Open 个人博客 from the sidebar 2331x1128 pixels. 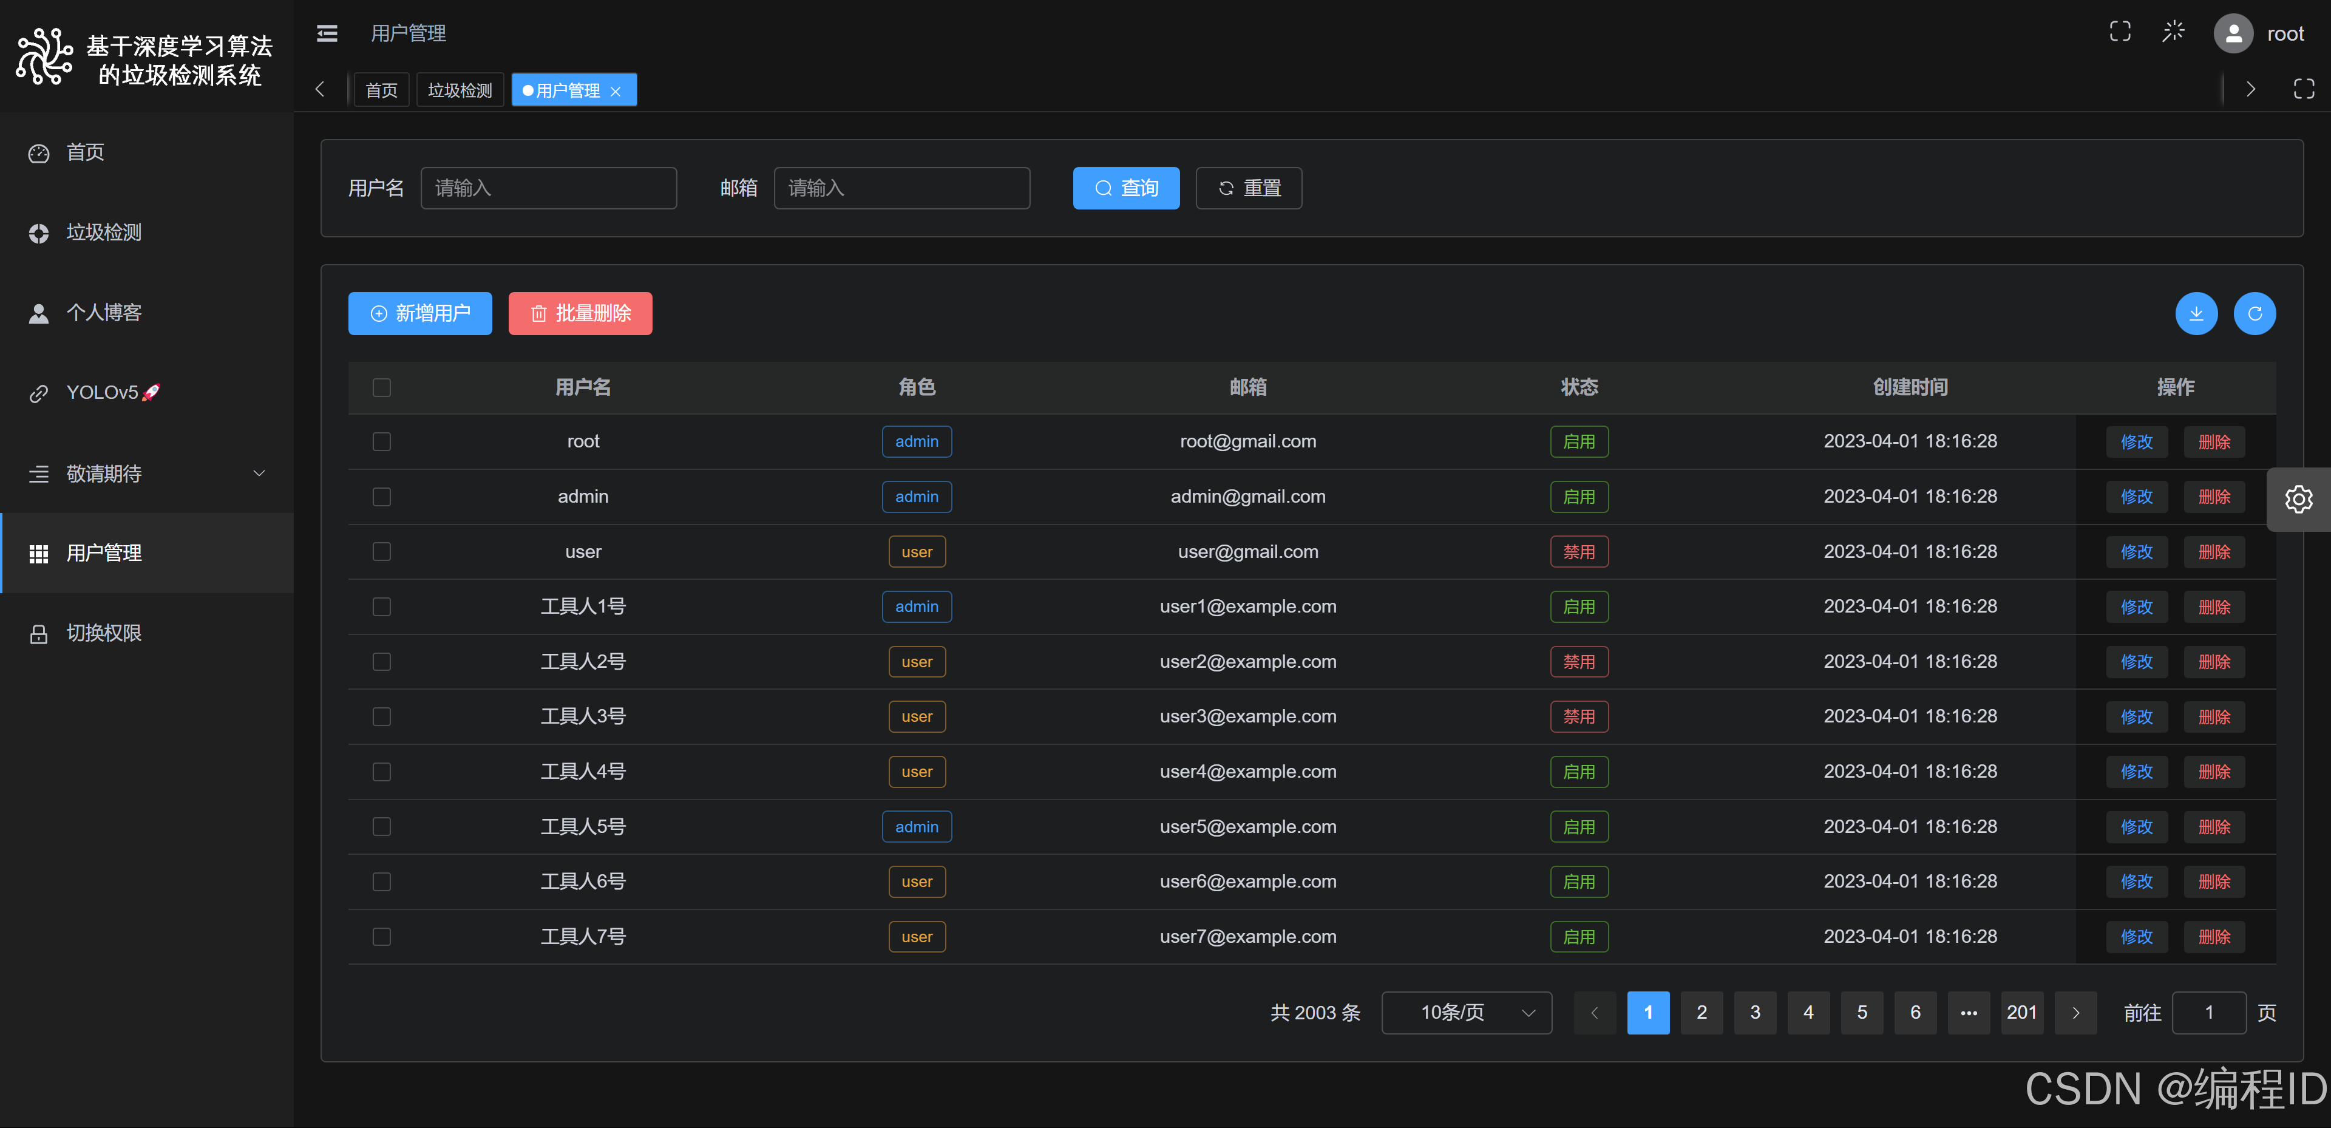(103, 311)
